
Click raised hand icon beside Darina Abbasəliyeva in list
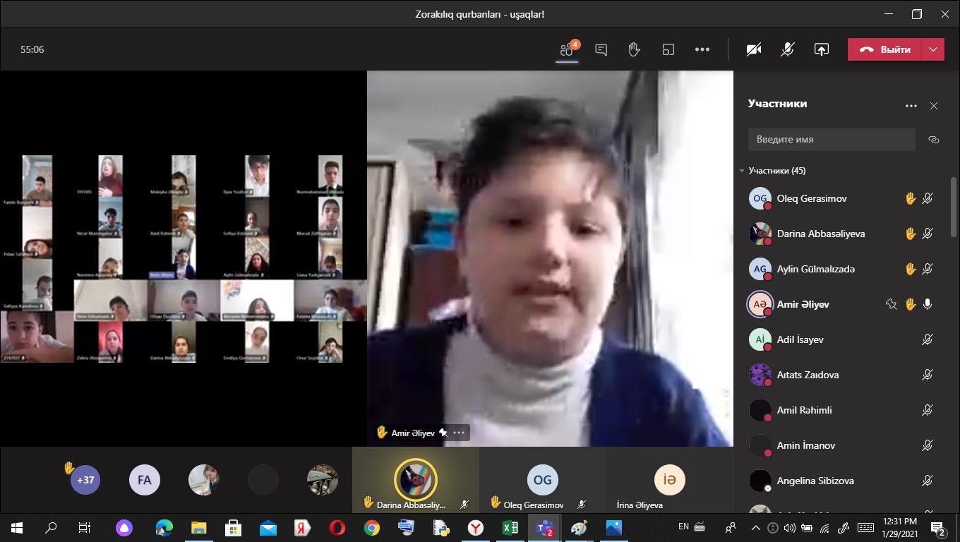pyautogui.click(x=911, y=234)
